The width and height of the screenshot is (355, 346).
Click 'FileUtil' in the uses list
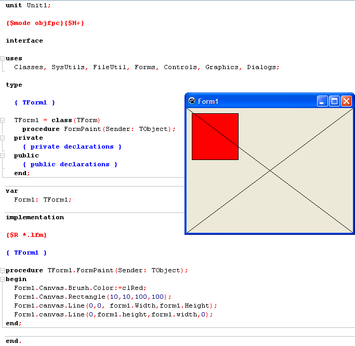[110, 67]
